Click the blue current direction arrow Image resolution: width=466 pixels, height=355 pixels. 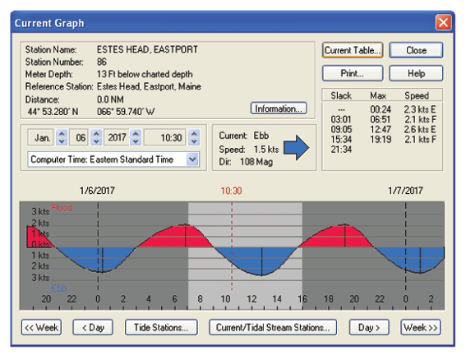click(x=297, y=148)
